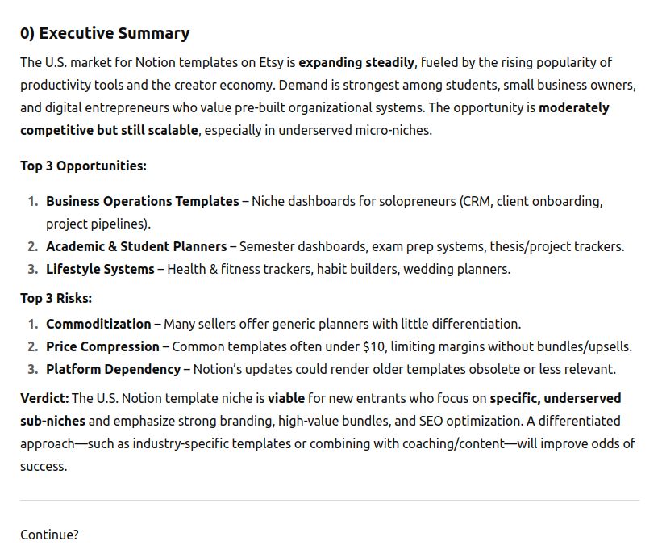Click the bold "moderately" word in the summary
This screenshot has height=558, width=662.
pos(573,107)
